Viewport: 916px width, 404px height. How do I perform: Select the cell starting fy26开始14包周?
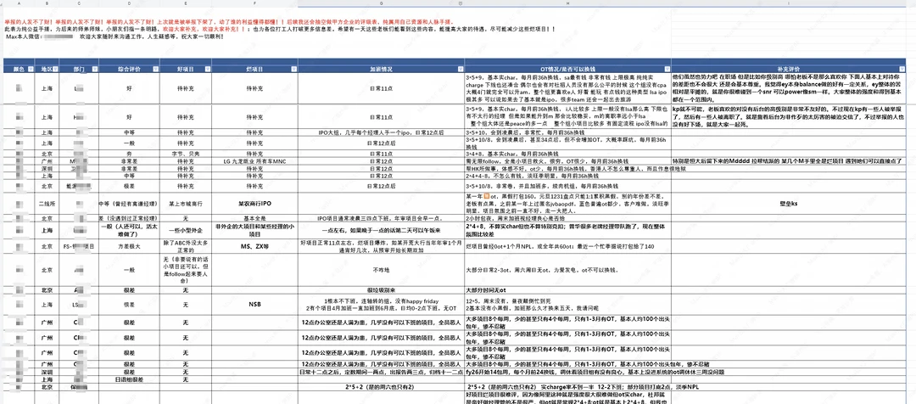[x=567, y=372]
